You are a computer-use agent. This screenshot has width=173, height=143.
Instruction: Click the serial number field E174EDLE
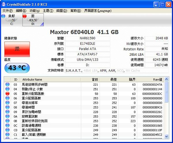click(87, 44)
